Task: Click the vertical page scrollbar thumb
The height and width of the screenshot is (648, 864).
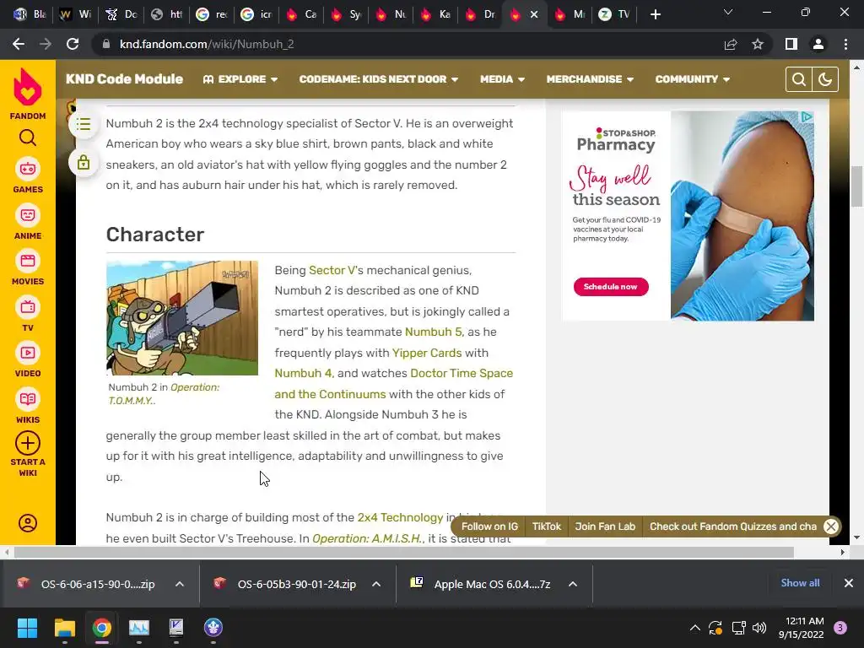Action: tap(856, 186)
